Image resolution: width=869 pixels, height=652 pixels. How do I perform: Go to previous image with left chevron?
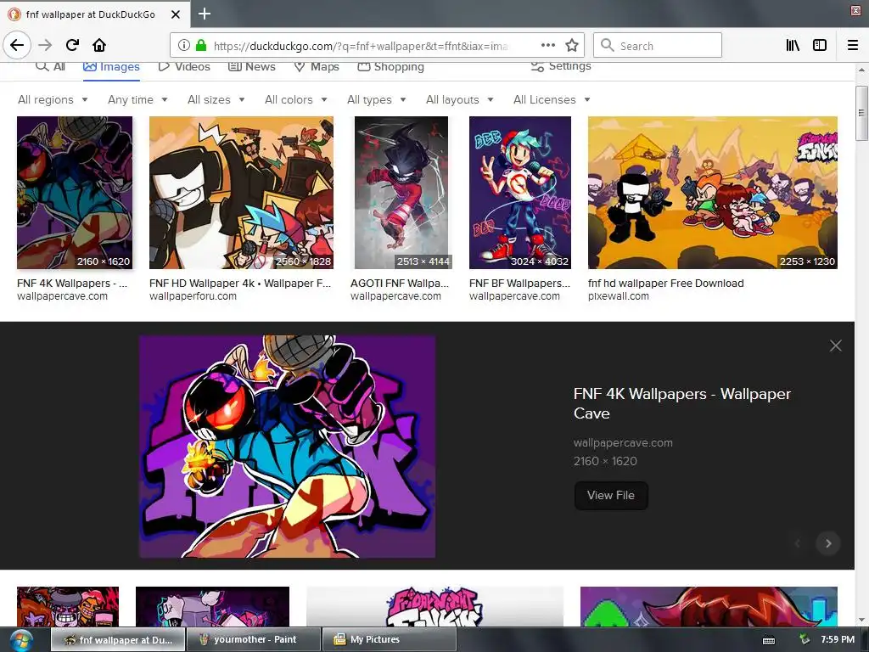click(x=798, y=543)
